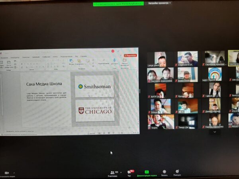Open the view settings dropdown at top
Screen dimensions: 239x179
click(x=159, y=3)
